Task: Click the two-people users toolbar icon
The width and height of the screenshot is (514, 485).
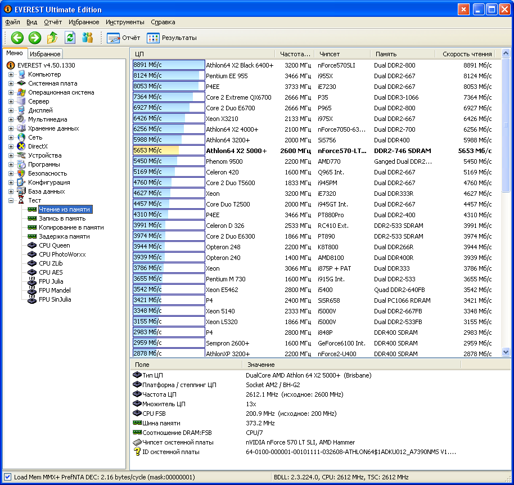Action: point(87,38)
